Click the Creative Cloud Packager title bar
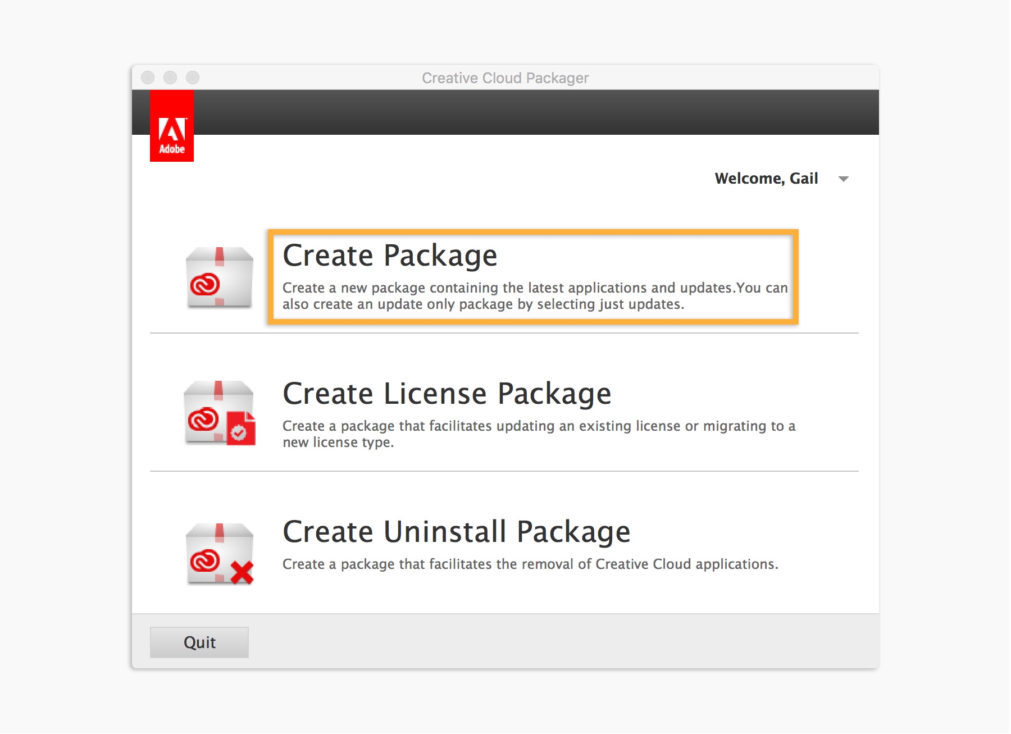Image resolution: width=1011 pixels, height=734 pixels. click(x=504, y=77)
